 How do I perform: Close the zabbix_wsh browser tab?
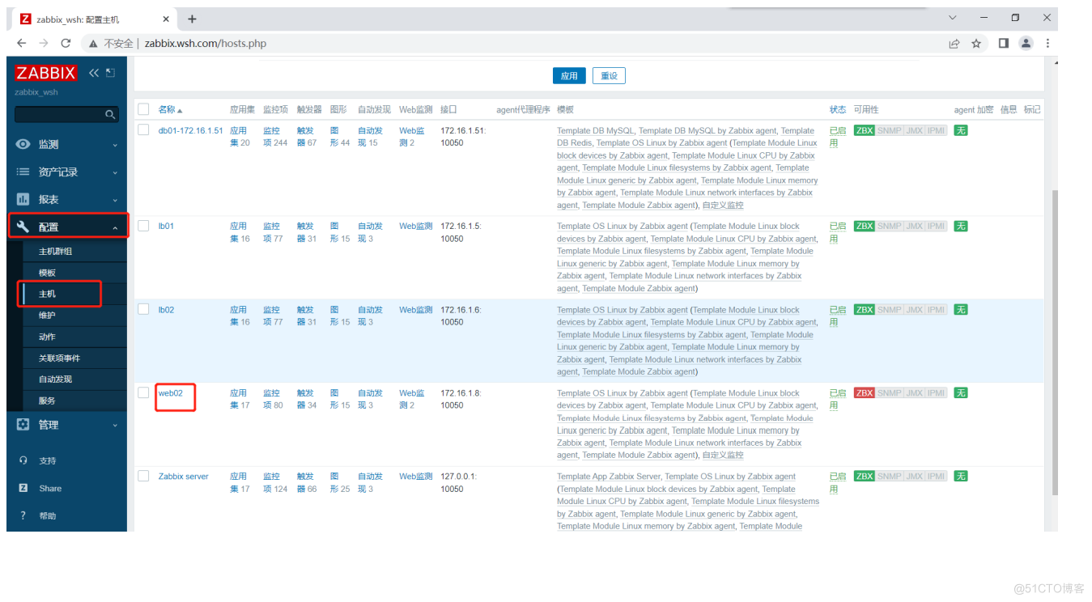165,19
